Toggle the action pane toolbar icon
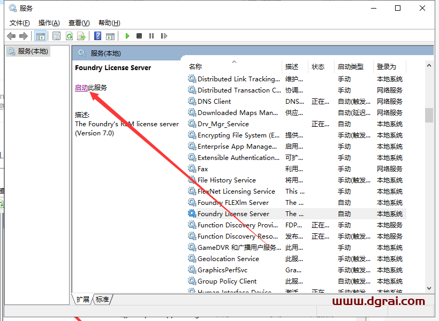Image resolution: width=439 pixels, height=321 pixels. coord(110,36)
